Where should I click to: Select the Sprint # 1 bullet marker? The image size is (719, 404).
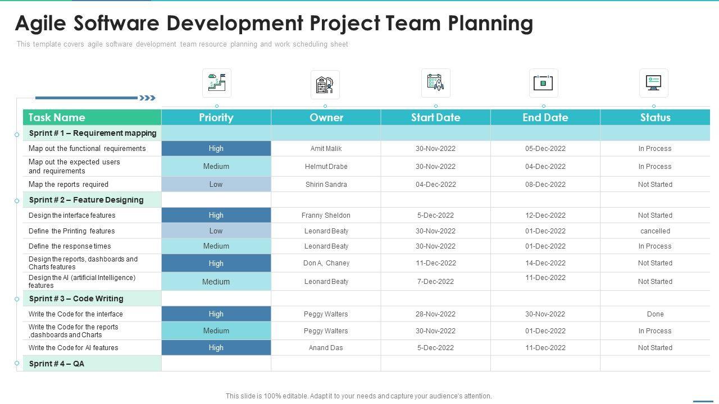coord(17,135)
